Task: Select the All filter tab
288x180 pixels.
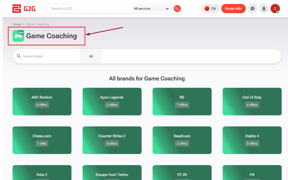Action: (x=91, y=56)
